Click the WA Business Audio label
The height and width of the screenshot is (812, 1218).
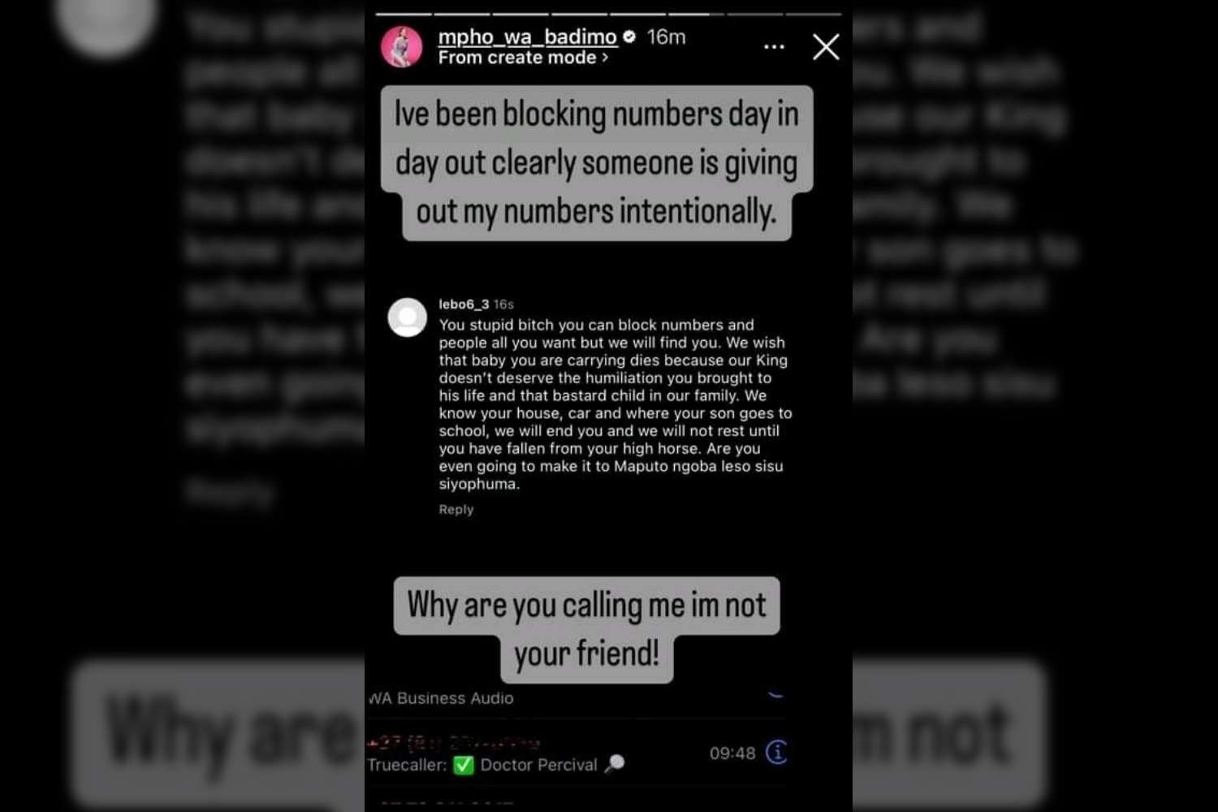point(441,698)
